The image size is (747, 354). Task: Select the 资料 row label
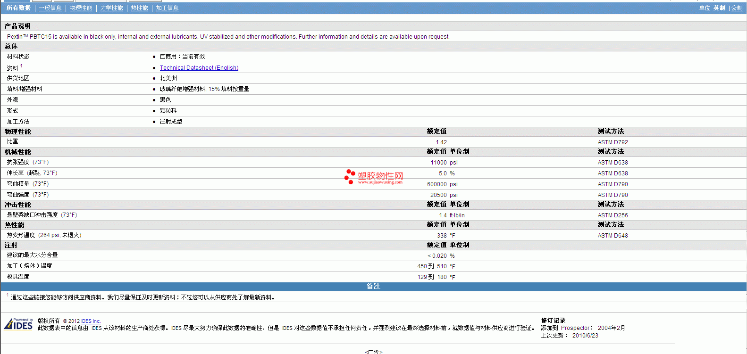[x=12, y=68]
